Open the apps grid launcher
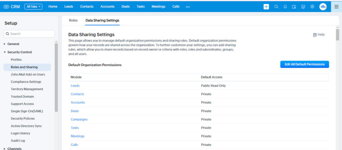The image size is (342, 150). [336, 7]
